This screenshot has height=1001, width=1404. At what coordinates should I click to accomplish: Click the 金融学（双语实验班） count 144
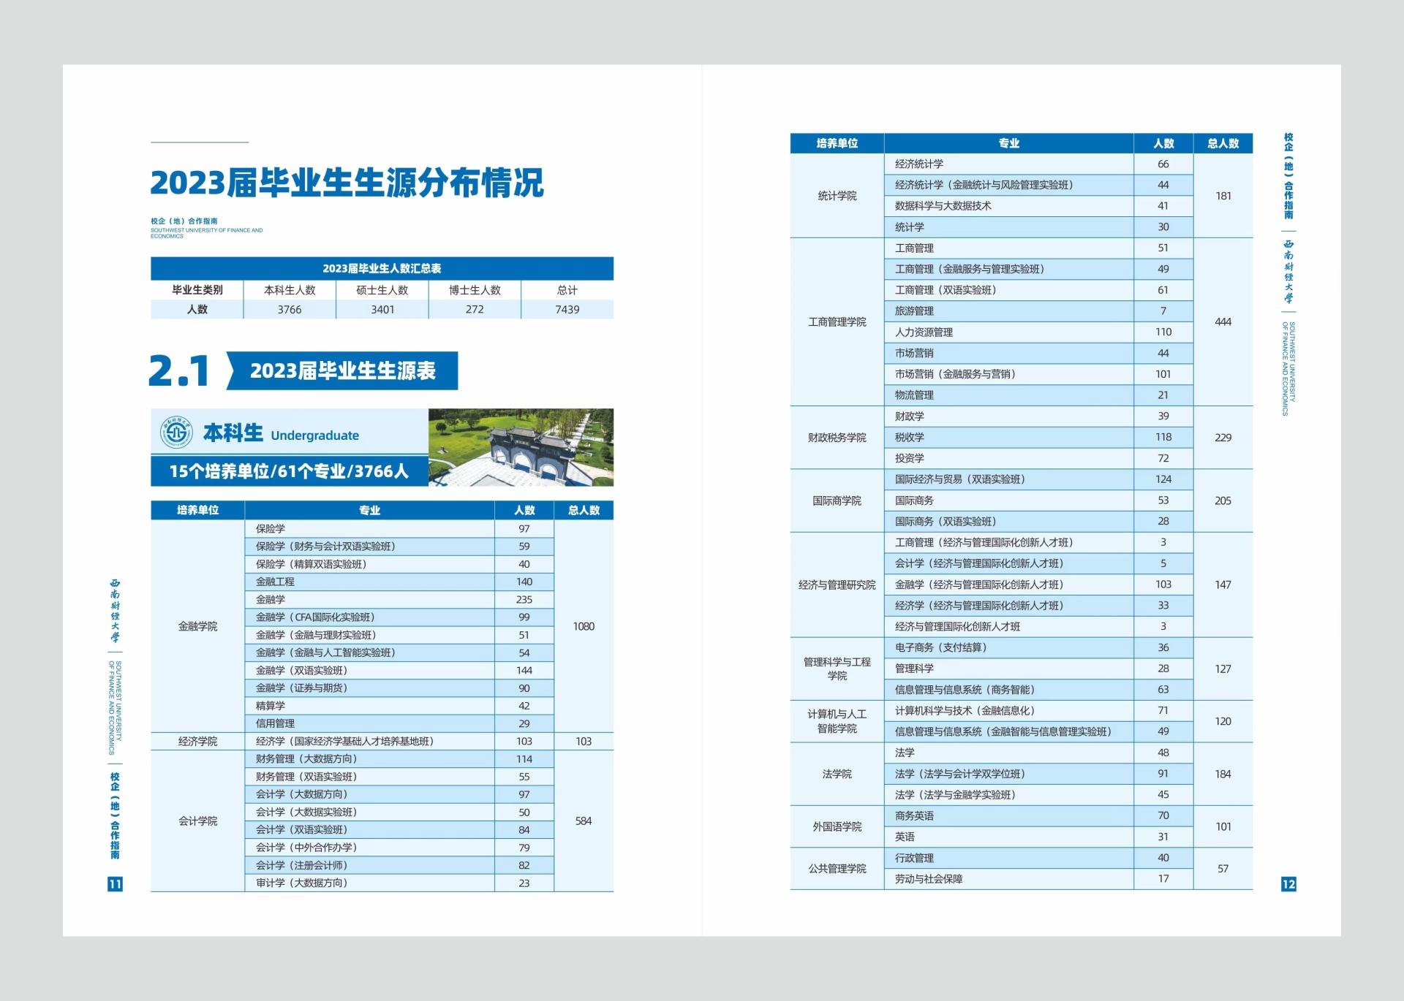pyautogui.click(x=524, y=670)
